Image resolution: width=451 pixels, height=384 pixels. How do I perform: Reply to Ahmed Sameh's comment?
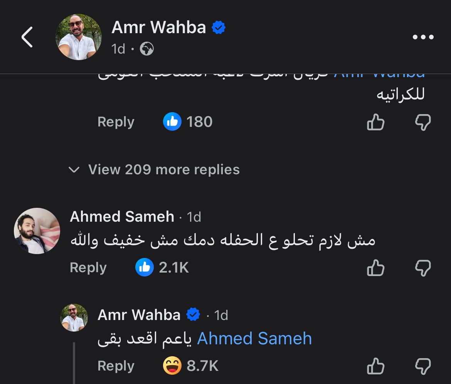[x=88, y=268]
